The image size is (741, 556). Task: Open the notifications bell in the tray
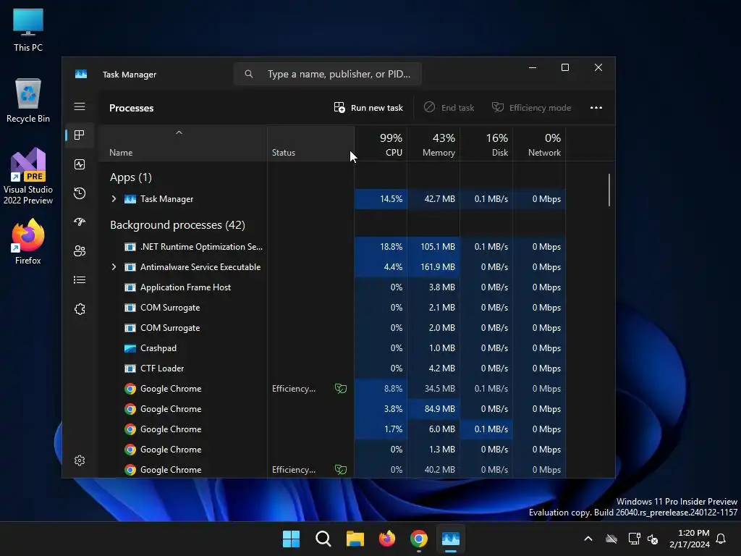coord(721,539)
